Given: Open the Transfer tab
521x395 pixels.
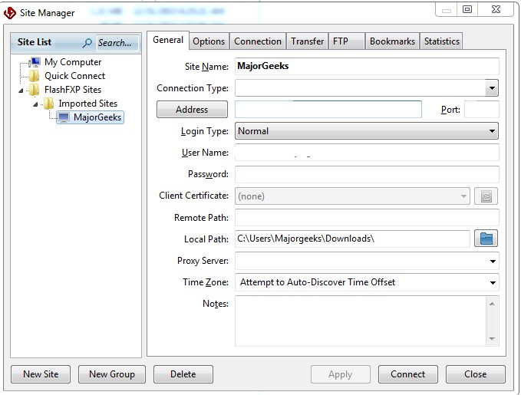Looking at the screenshot, I should [x=308, y=41].
